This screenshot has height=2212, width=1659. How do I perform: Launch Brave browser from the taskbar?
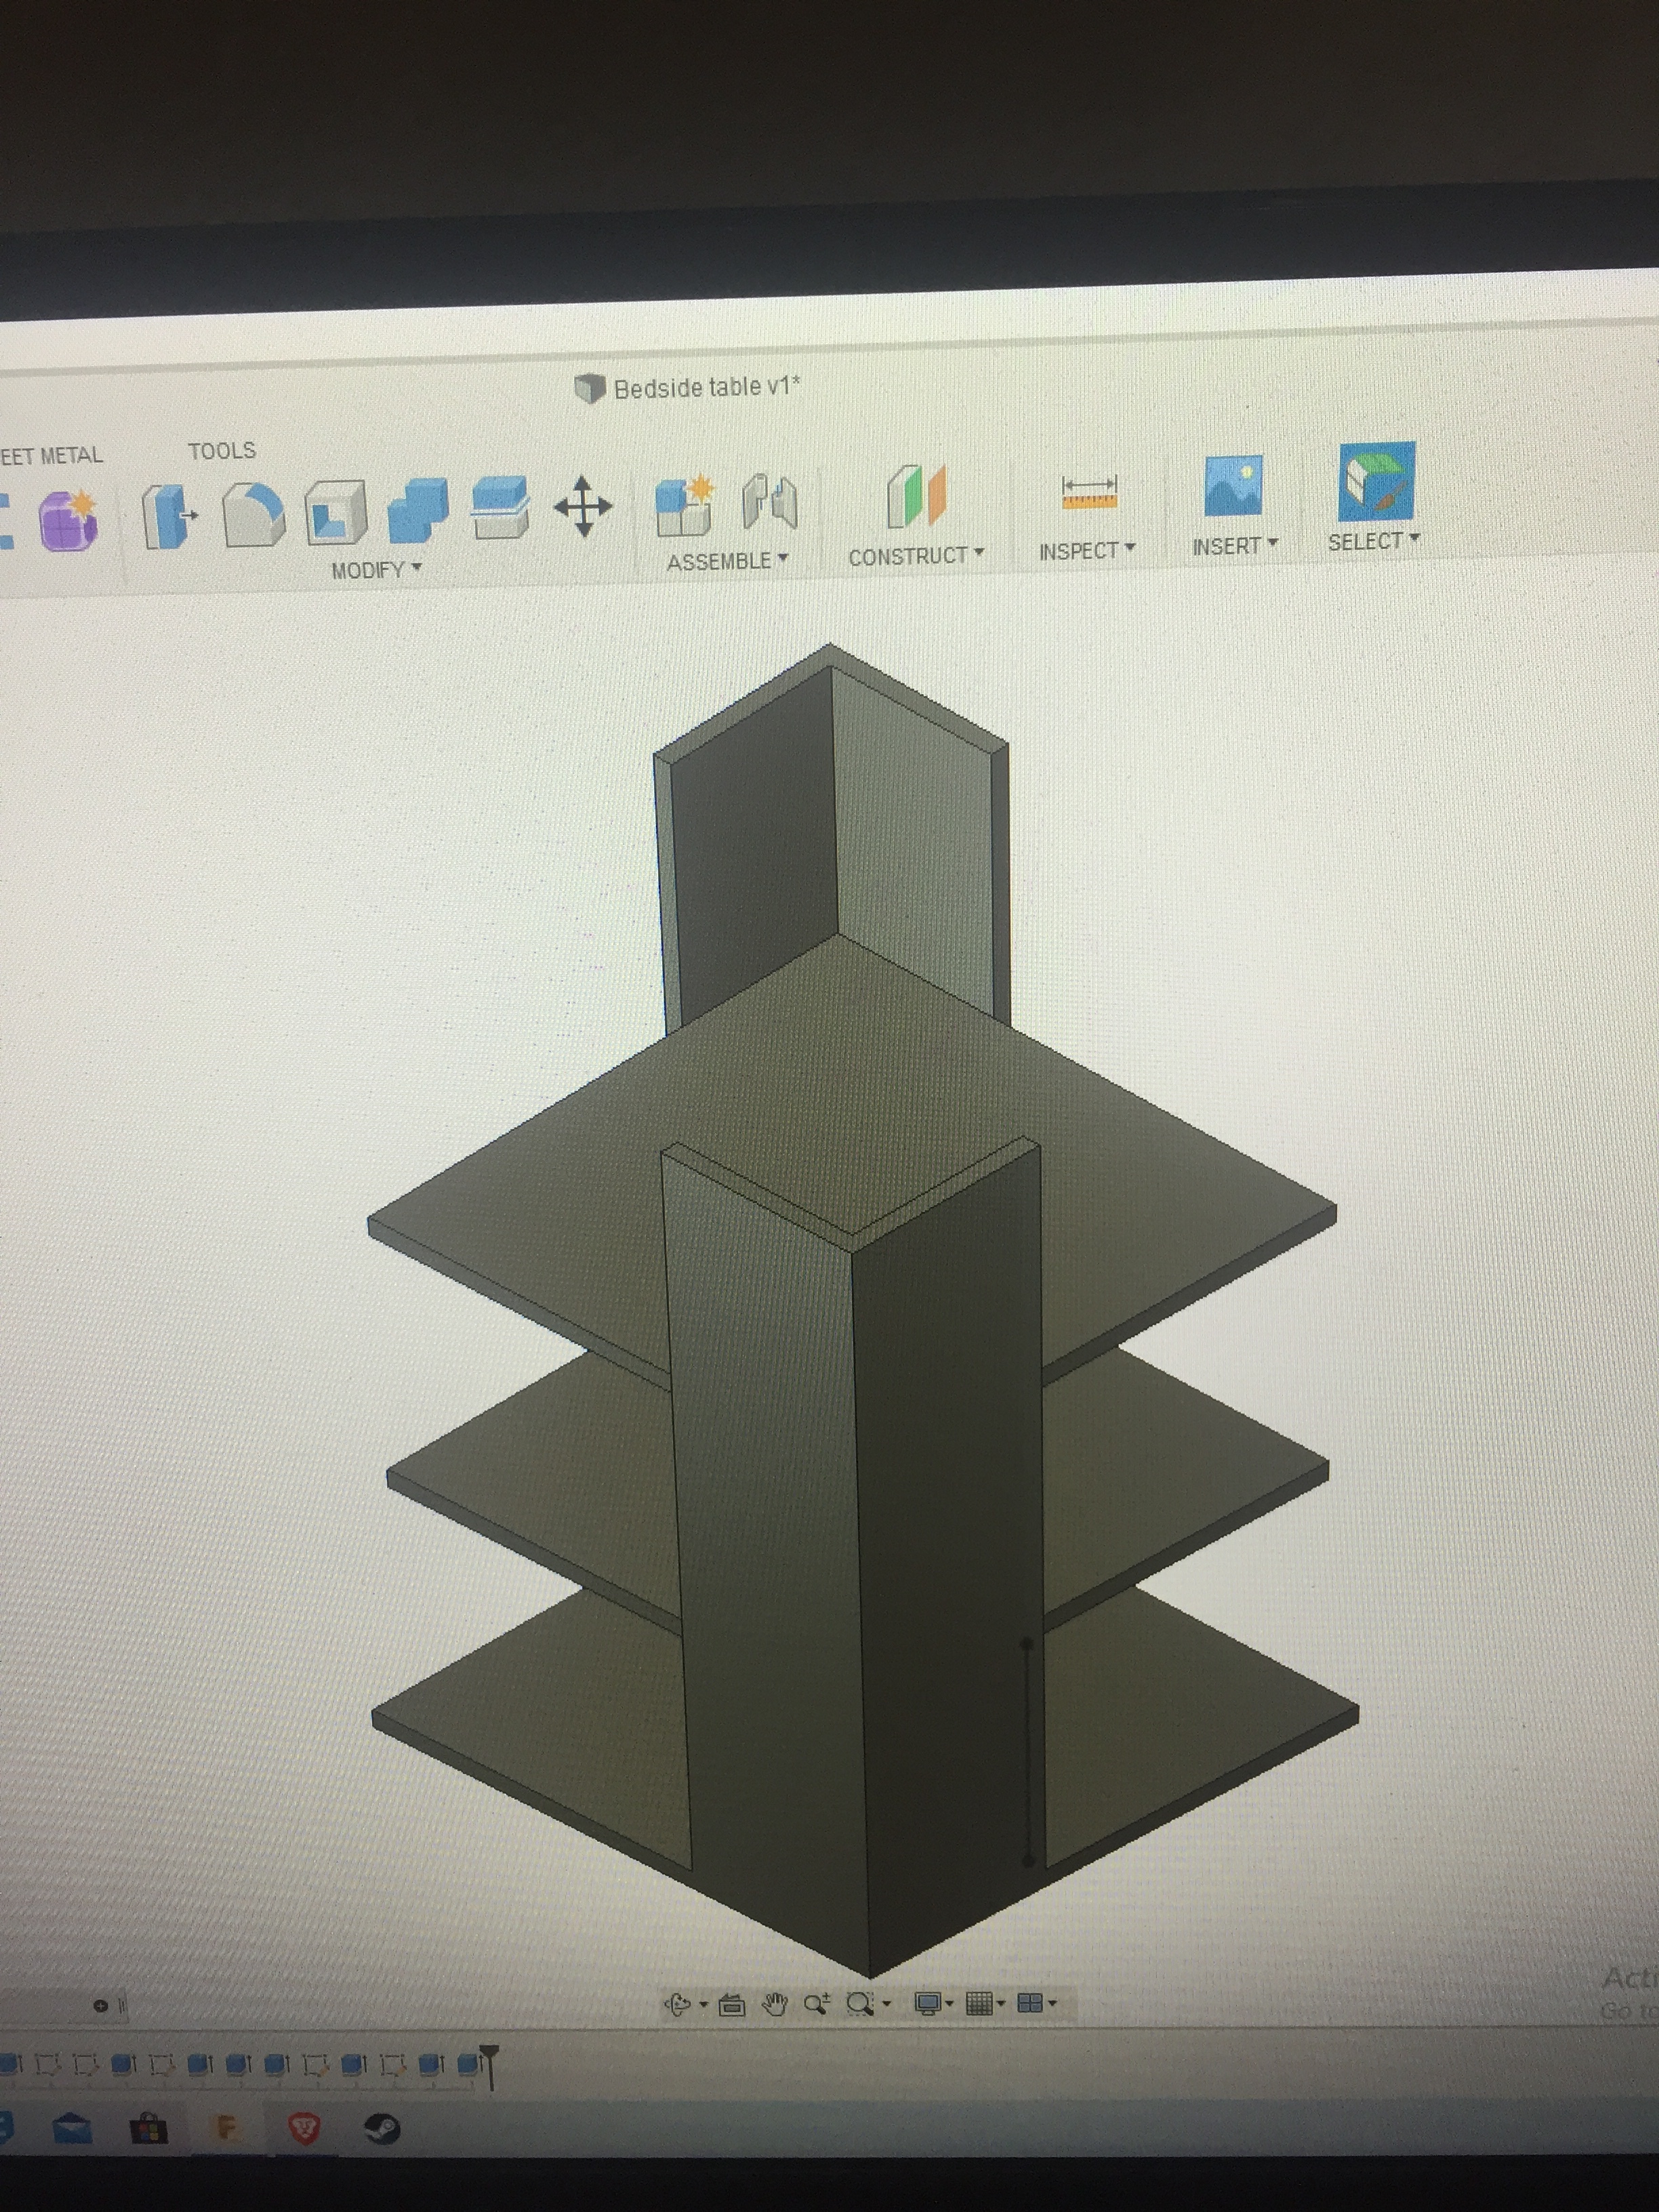(x=304, y=2128)
